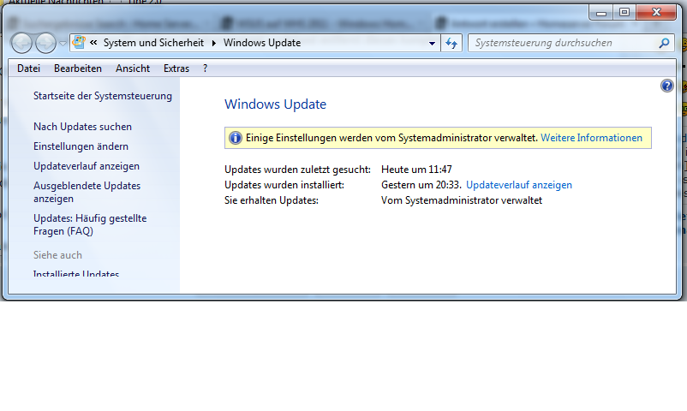Viewport: 687px width, 411px height.
Task: Click the Forward navigation arrow button
Action: pyautogui.click(x=45, y=43)
